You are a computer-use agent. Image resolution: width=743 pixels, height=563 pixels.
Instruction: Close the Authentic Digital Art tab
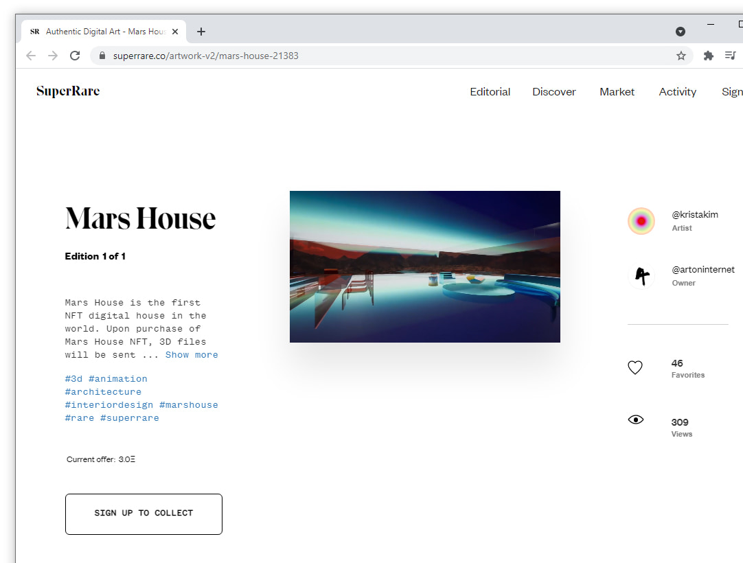click(x=175, y=32)
